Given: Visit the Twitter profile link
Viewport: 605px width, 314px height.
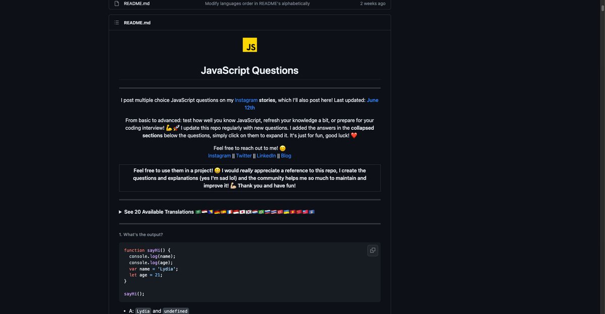Looking at the screenshot, I should [244, 156].
